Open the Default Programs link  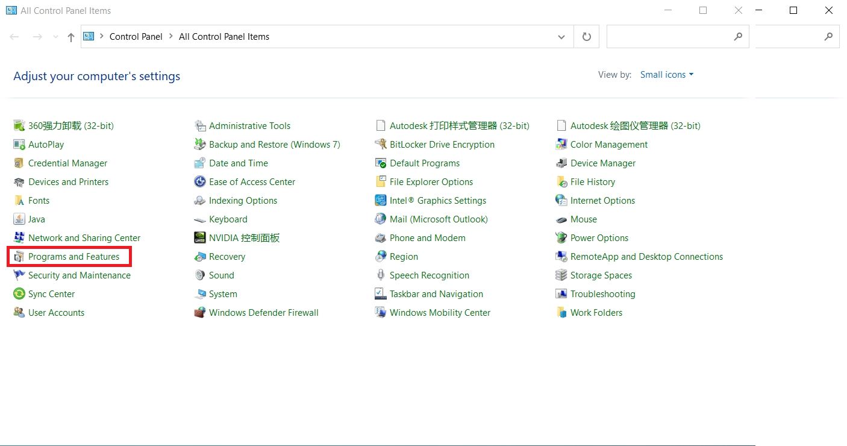click(425, 163)
